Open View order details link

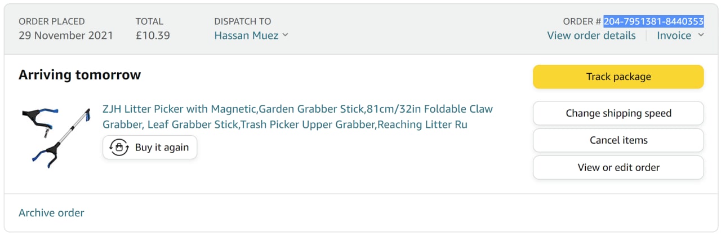(591, 35)
